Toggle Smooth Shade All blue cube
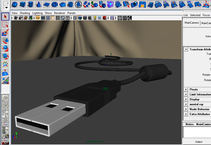The image size is (211, 145). click(80, 18)
